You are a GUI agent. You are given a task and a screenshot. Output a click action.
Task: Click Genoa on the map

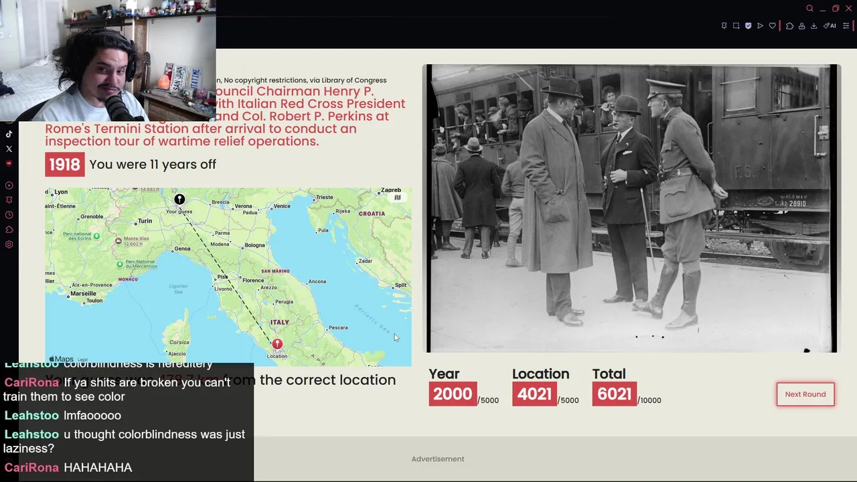click(x=181, y=248)
